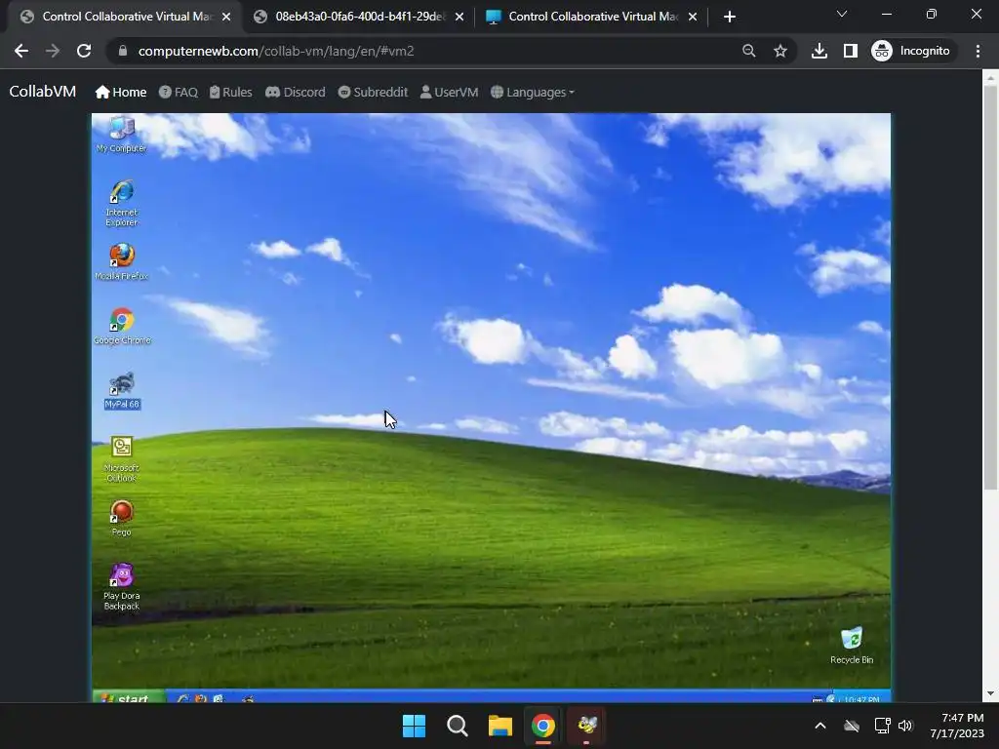Screen dimensions: 999x749
Task: Open Windows Start menu
Action: click(414, 726)
